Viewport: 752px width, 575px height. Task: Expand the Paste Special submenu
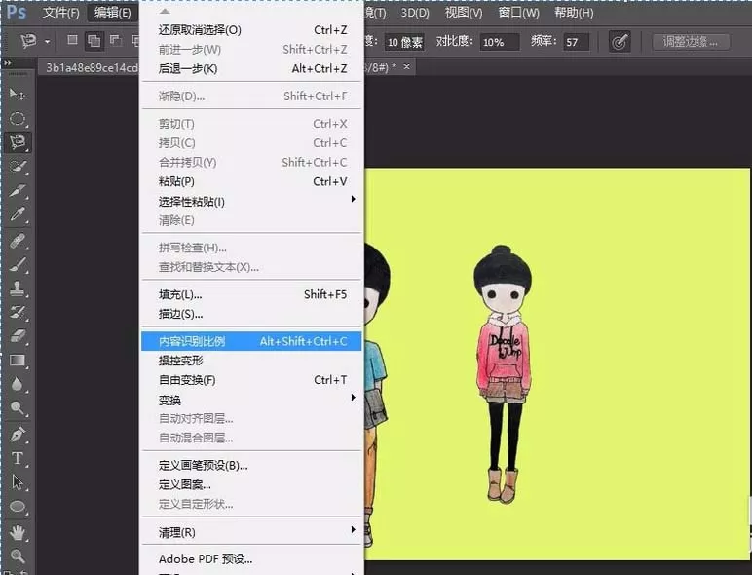[x=251, y=201]
